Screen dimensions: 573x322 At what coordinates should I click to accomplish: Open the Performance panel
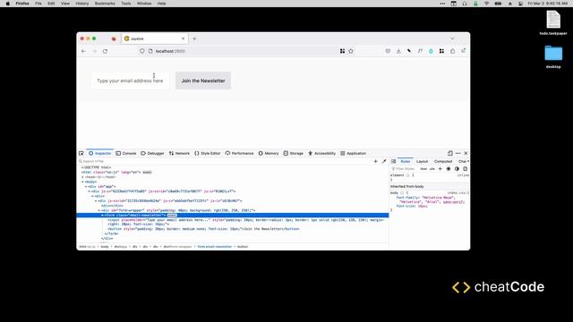239,153
